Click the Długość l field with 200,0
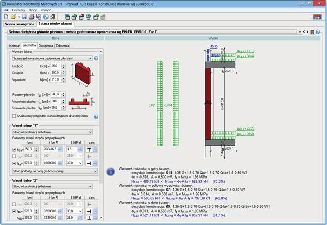This screenshot has width=327, height=225. click(x=56, y=73)
